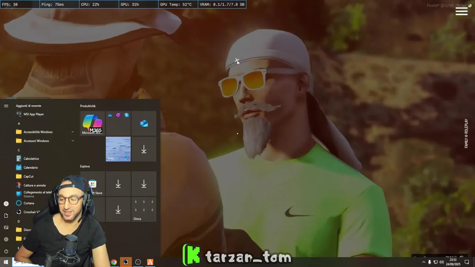Click the download tile beside Foto
Image resolution: width=475 pixels, height=267 pixels.
click(144, 149)
